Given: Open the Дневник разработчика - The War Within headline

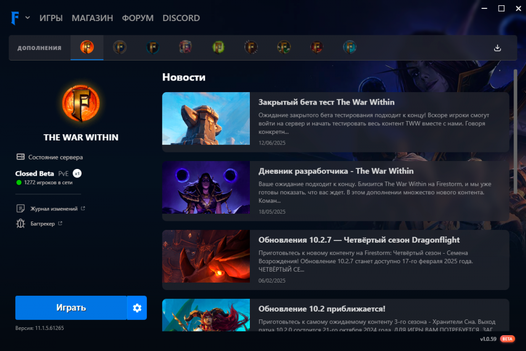Looking at the screenshot, I should [336, 171].
